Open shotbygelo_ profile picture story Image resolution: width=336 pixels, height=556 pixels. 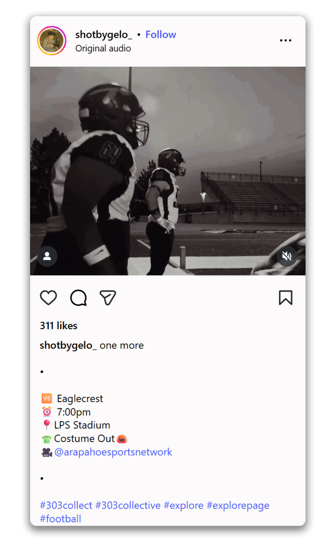[x=52, y=41]
